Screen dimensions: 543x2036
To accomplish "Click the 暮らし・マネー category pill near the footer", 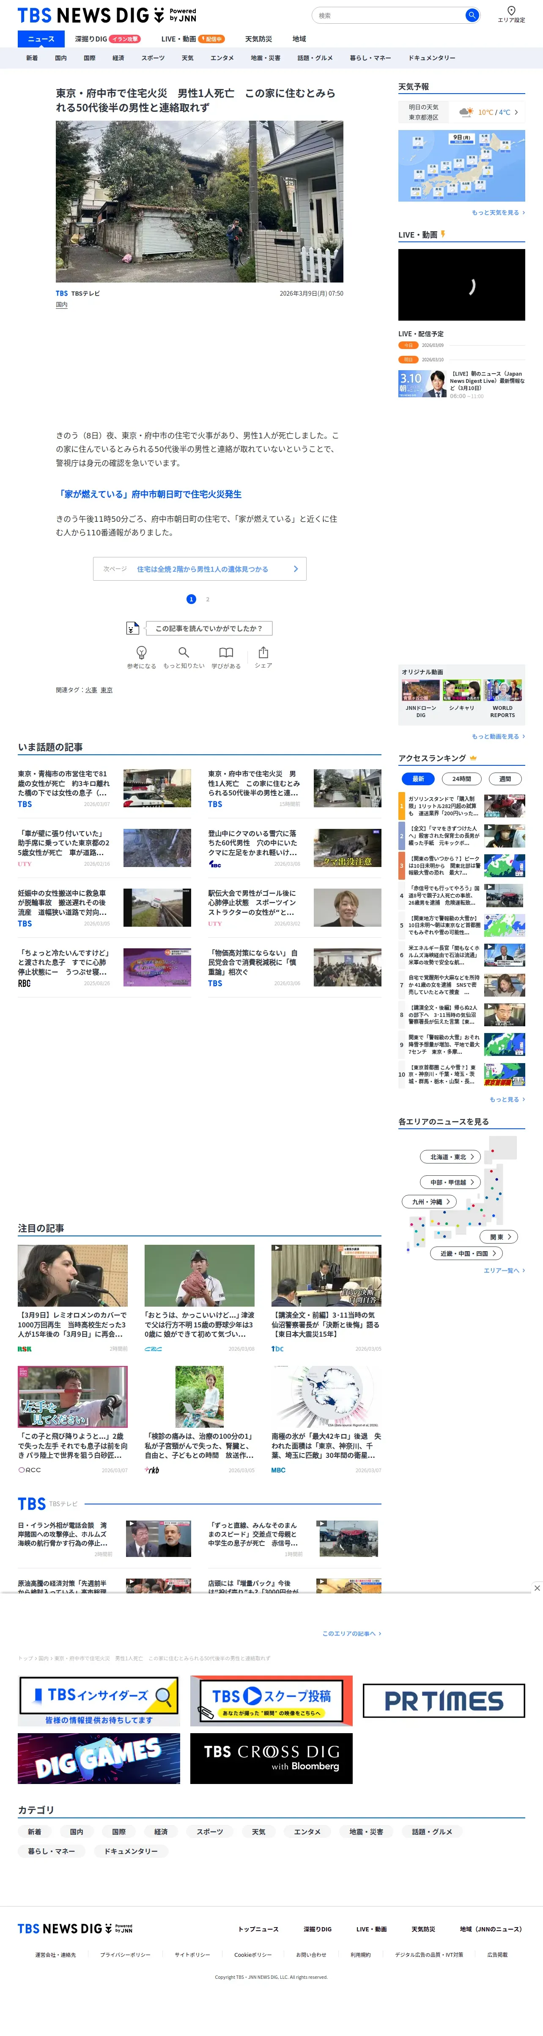I will [52, 1851].
